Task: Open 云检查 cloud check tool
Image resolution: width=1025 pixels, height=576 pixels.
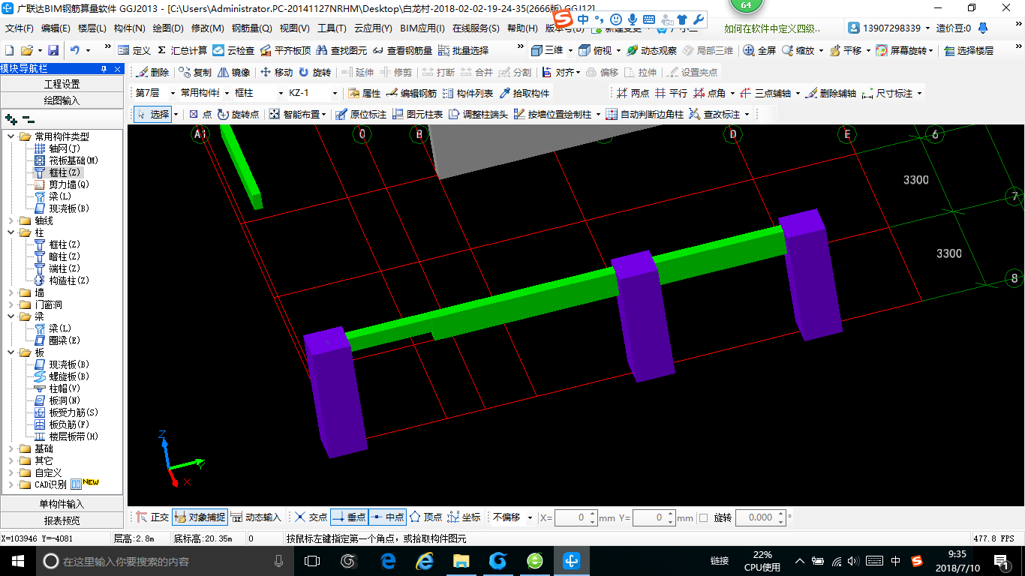Action: click(x=233, y=50)
